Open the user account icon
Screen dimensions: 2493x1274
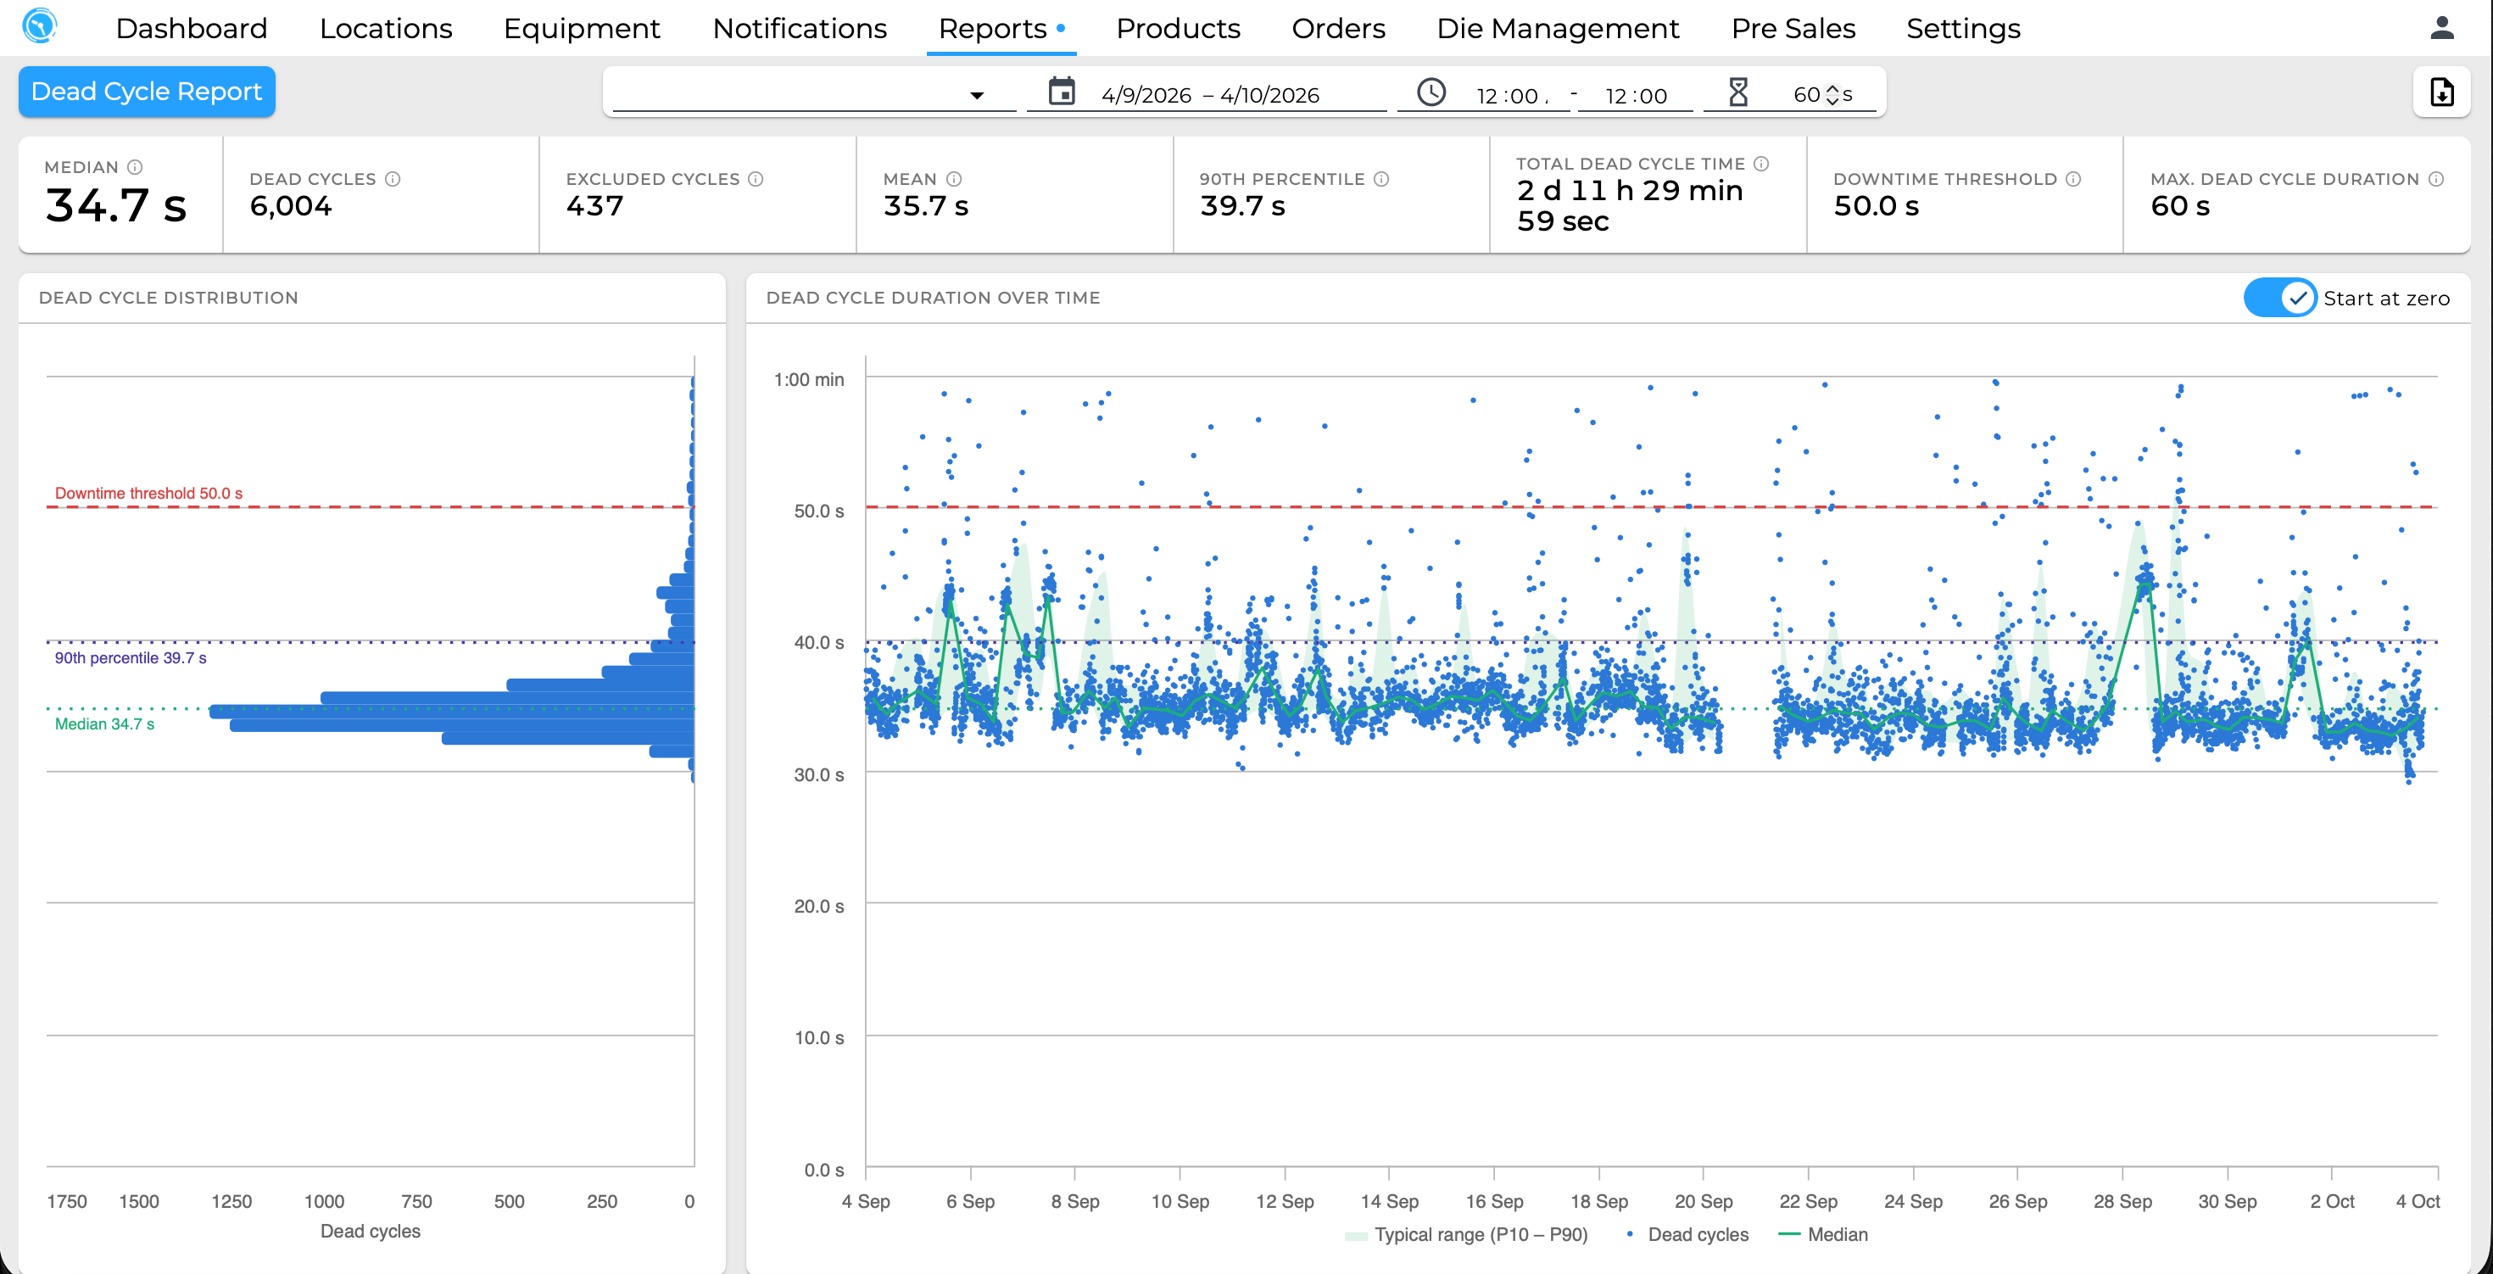2442,27
